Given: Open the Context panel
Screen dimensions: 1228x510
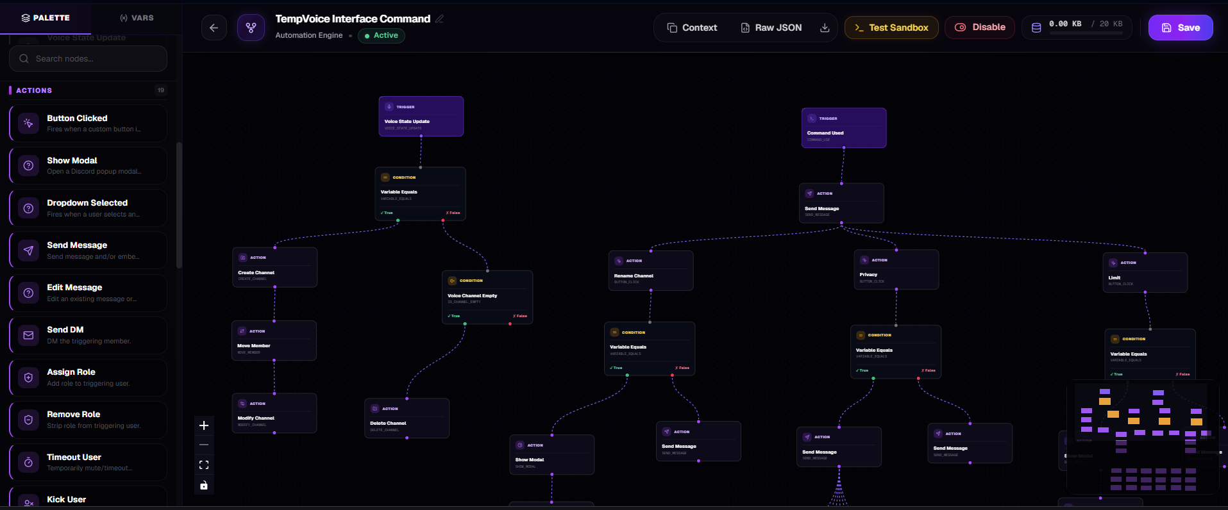Looking at the screenshot, I should pos(692,28).
